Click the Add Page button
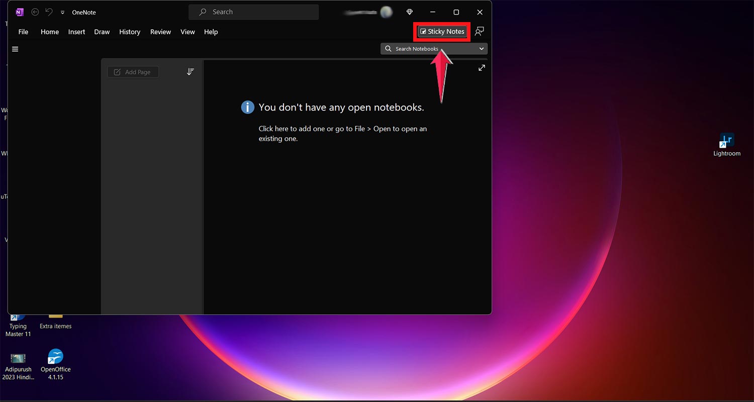This screenshot has width=754, height=402. point(133,72)
